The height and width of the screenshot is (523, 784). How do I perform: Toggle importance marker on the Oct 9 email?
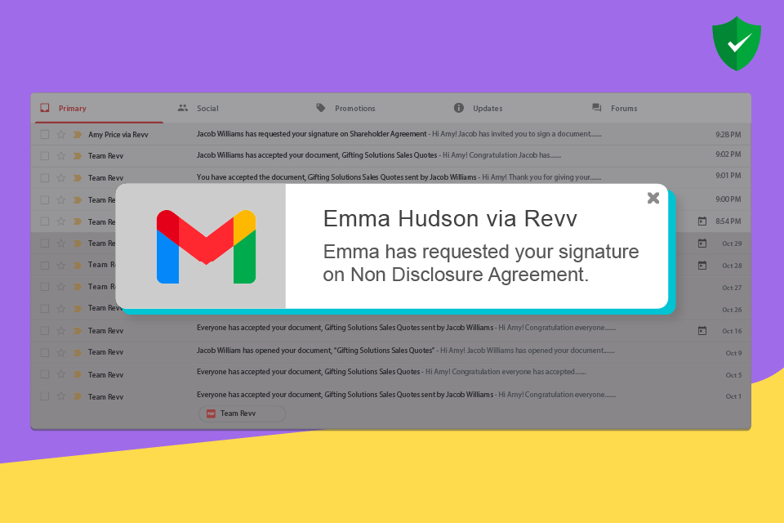(78, 352)
